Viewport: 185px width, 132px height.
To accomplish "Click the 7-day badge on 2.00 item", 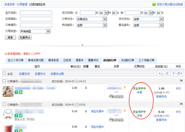I will 16,92.
